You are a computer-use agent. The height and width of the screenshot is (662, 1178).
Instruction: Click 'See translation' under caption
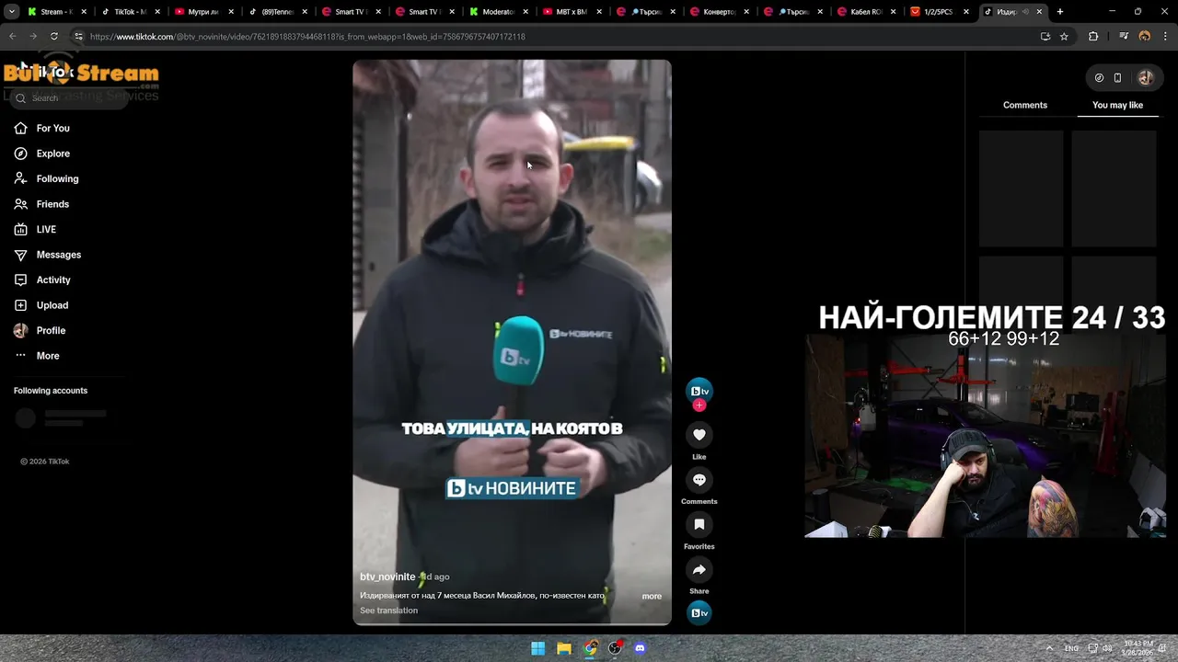click(388, 611)
